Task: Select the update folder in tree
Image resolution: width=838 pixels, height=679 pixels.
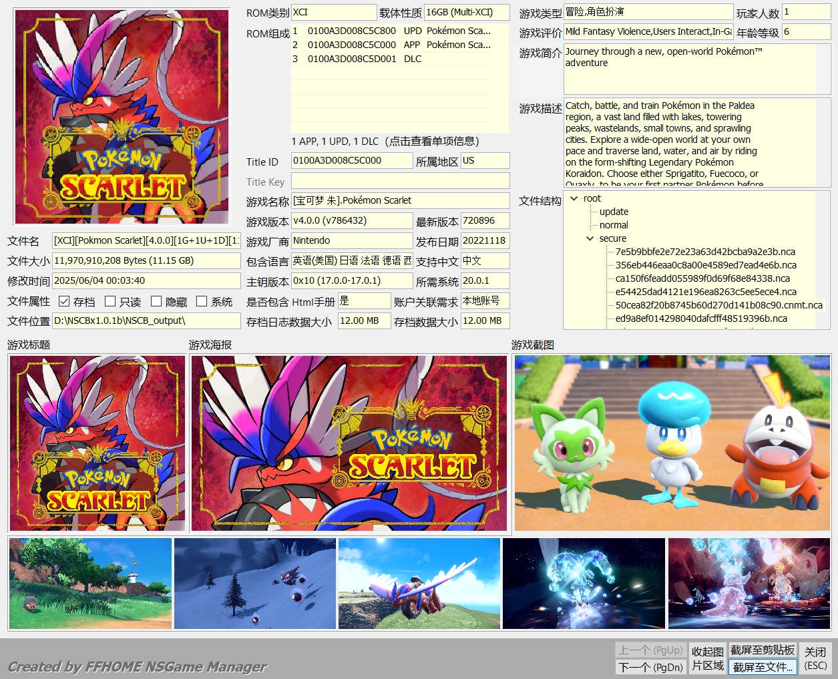Action: (x=614, y=212)
